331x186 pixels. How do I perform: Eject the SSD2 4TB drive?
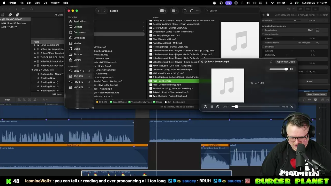(x=89, y=71)
